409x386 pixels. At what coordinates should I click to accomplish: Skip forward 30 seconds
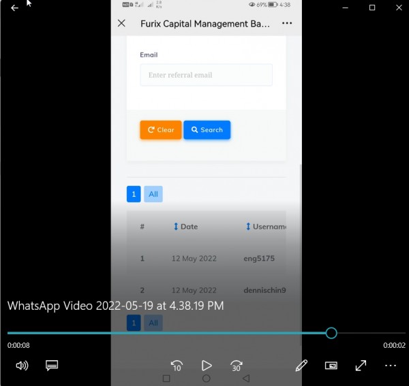pos(237,366)
